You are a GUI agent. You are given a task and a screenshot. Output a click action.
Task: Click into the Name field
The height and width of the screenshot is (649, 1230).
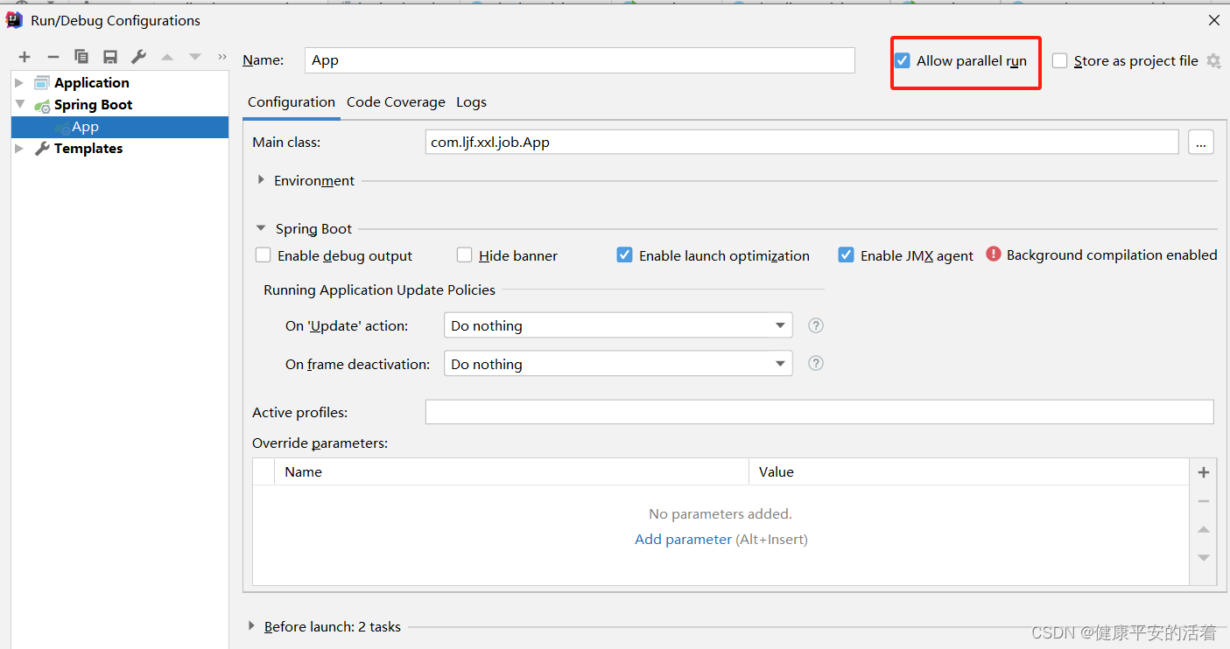tap(580, 60)
